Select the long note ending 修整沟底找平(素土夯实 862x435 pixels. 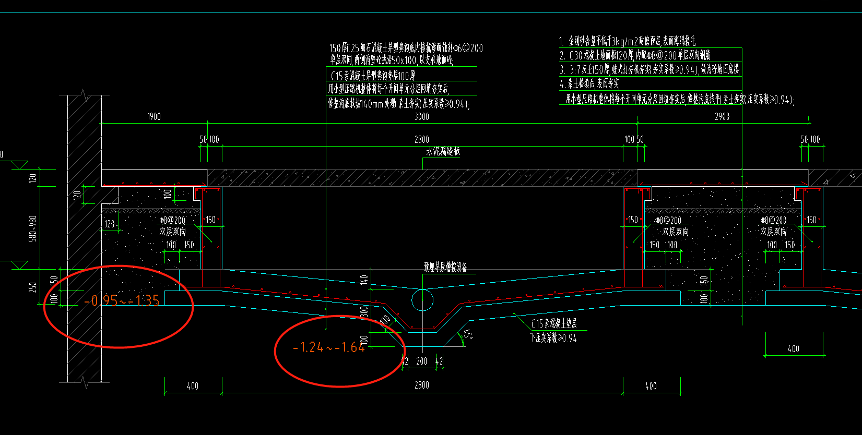(x=680, y=99)
